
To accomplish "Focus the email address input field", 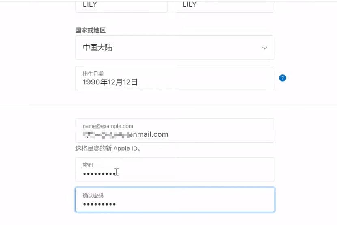I will [175, 130].
